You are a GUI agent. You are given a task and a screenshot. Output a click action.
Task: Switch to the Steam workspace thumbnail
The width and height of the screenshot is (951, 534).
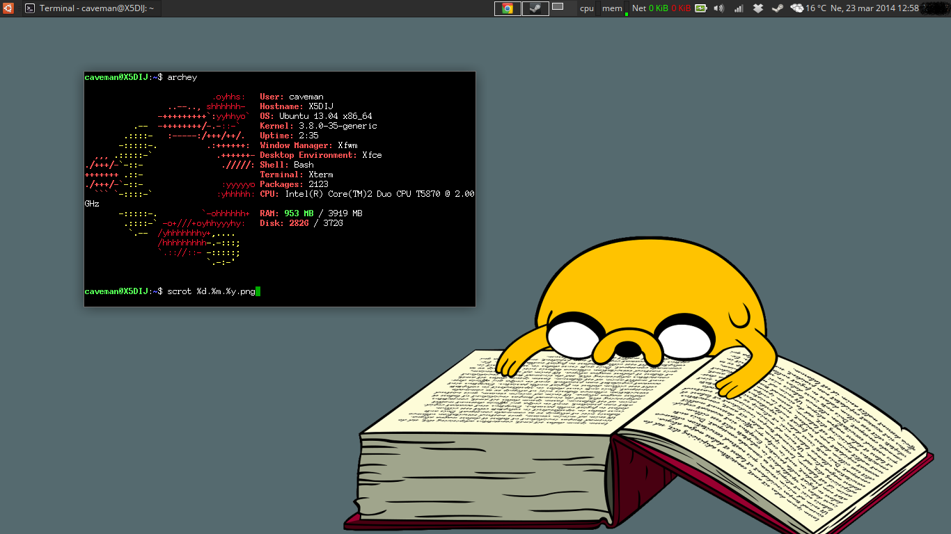coord(535,8)
